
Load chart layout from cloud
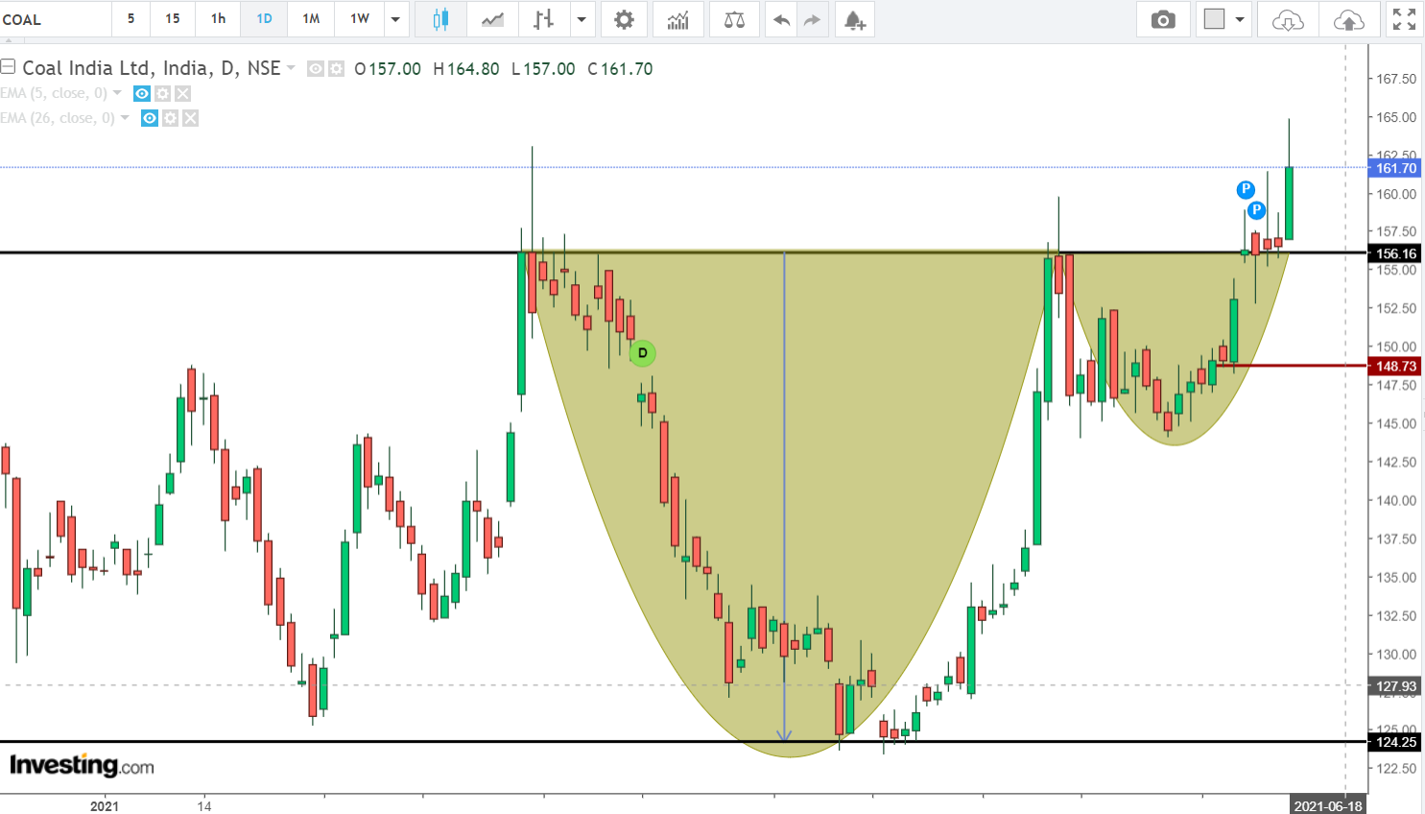tap(1288, 19)
